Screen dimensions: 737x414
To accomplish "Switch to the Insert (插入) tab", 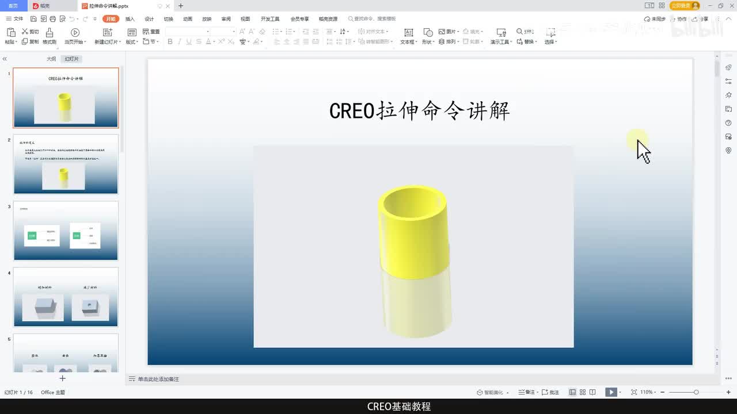I will [x=130, y=19].
